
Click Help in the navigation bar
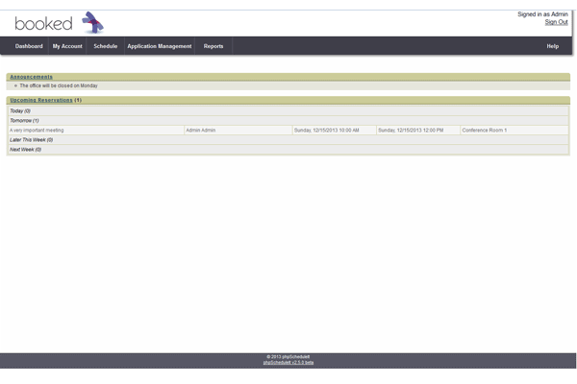point(553,46)
